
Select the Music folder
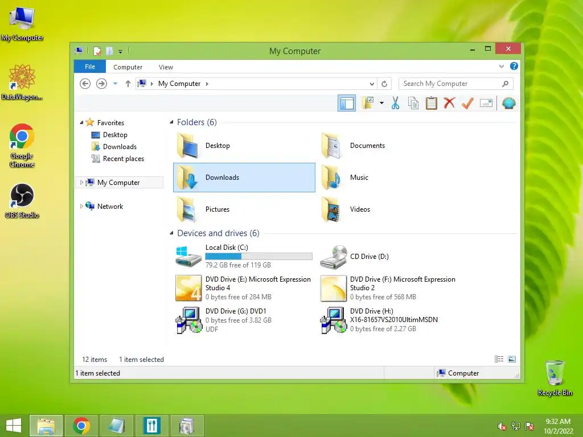388,178
